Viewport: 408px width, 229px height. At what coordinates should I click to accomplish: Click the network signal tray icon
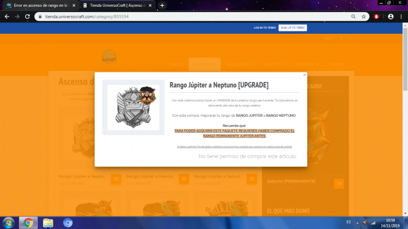[x=373, y=223]
